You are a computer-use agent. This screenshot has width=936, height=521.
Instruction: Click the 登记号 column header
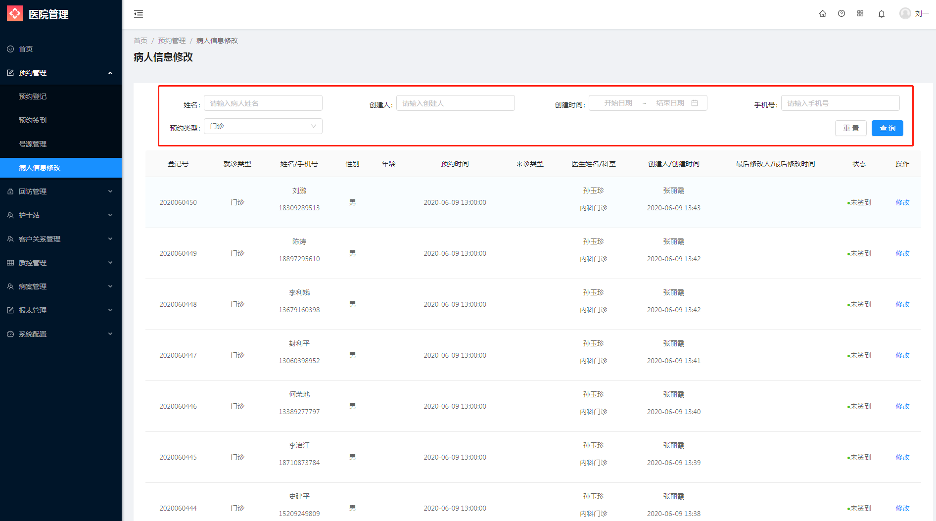tap(178, 164)
